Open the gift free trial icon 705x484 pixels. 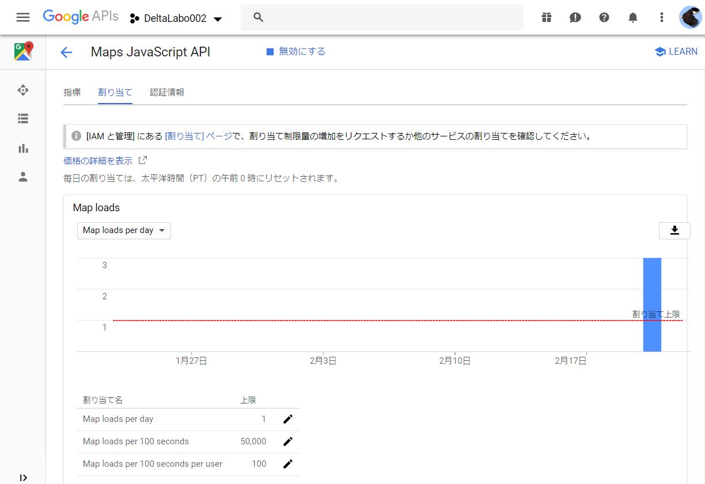(x=547, y=17)
